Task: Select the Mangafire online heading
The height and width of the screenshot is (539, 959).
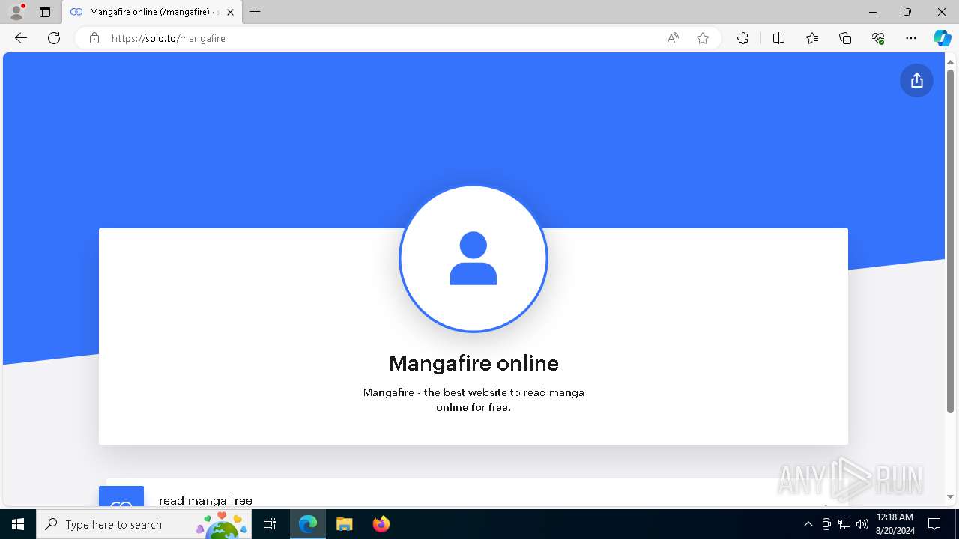Action: (x=474, y=363)
